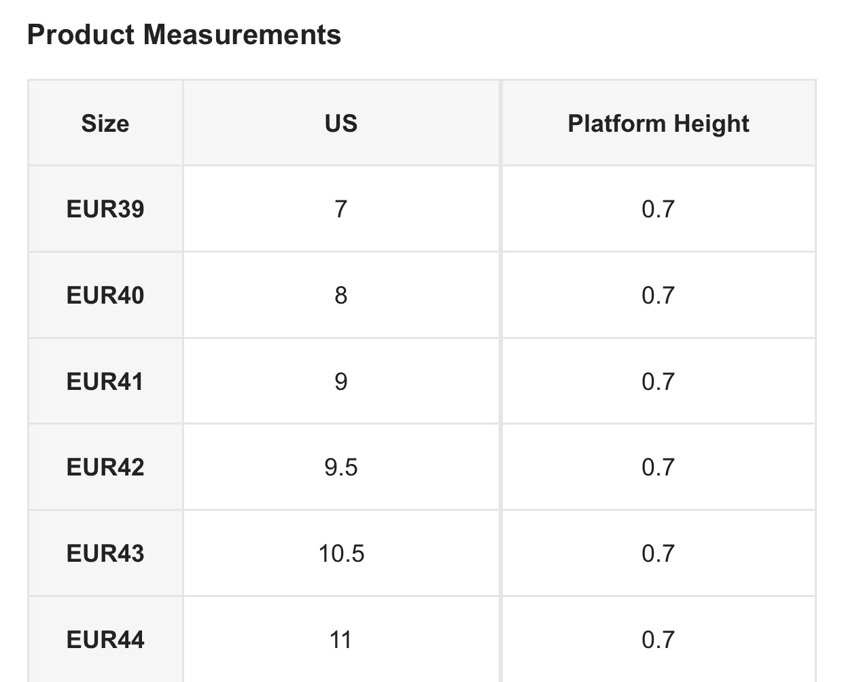Click US size 10.5 value
The height and width of the screenshot is (682, 844).
341,554
